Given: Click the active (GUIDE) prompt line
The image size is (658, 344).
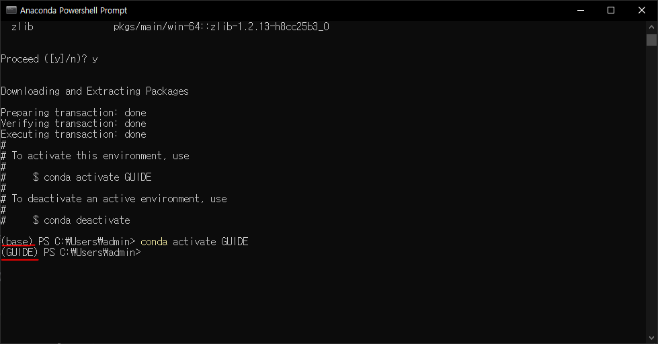Looking at the screenshot, I should pyautogui.click(x=71, y=252).
